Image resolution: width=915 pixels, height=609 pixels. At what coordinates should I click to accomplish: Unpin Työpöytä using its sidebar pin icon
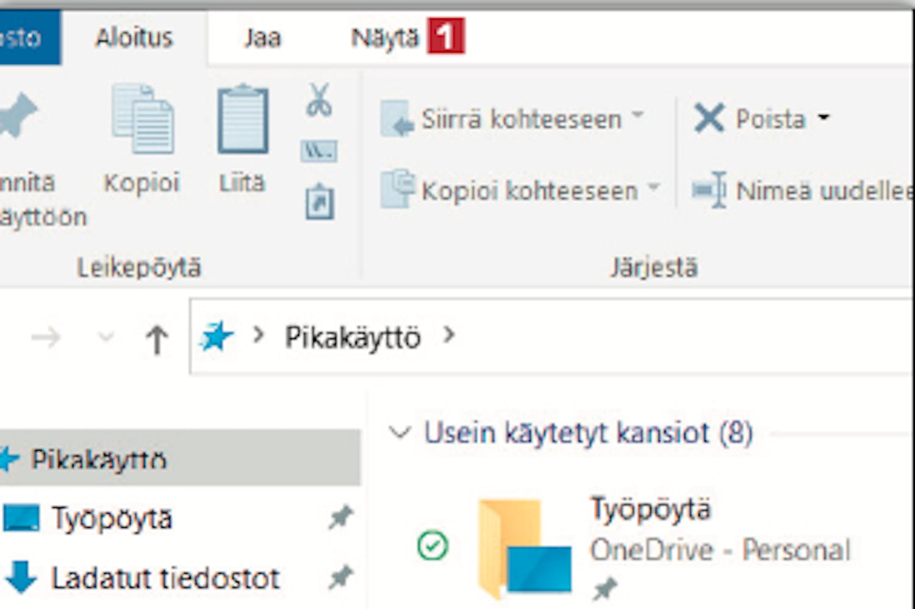[340, 517]
